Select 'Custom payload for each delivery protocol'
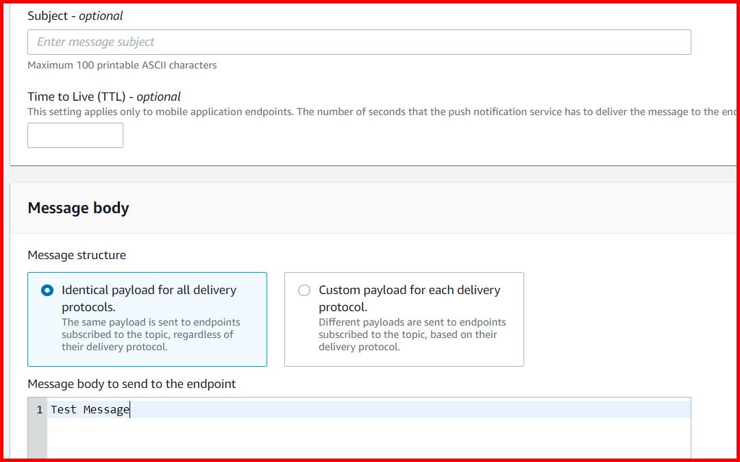 (x=304, y=290)
